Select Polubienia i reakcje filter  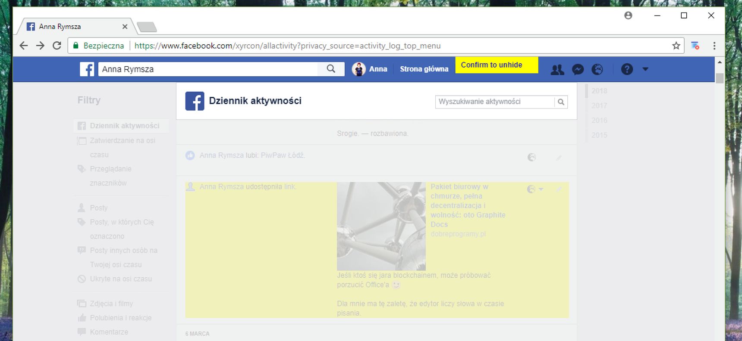(121, 318)
